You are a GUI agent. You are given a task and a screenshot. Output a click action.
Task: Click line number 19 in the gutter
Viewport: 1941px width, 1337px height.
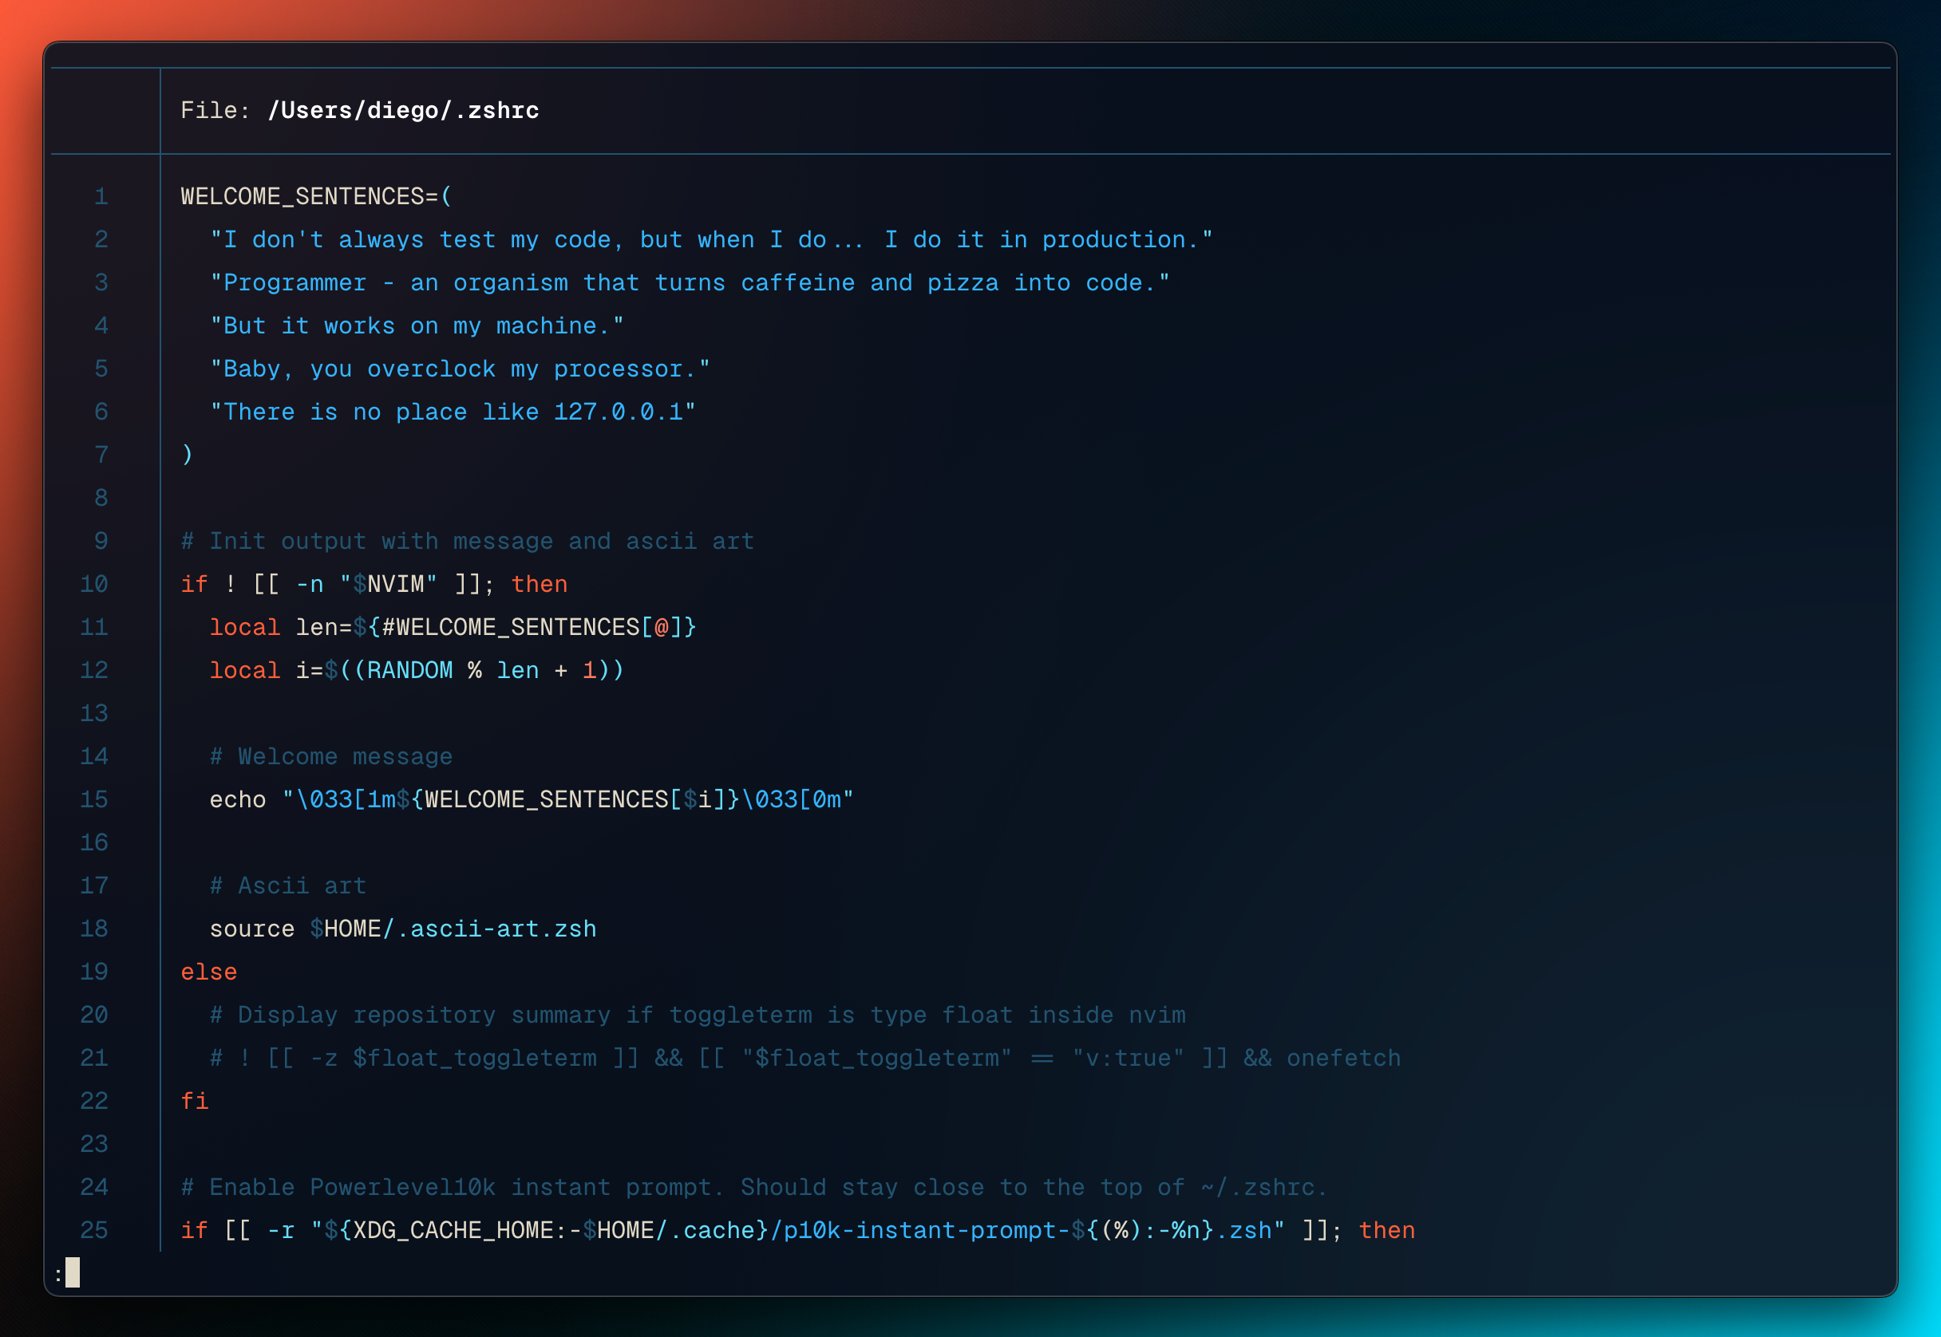pyautogui.click(x=94, y=972)
